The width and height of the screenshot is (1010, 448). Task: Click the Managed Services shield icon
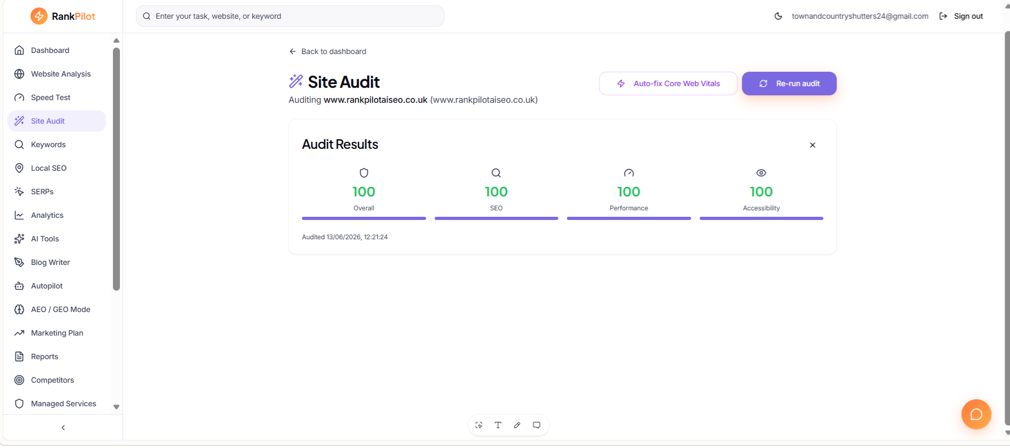tap(19, 404)
